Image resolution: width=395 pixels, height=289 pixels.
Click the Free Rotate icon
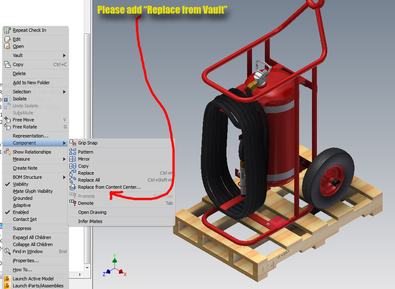pyautogui.click(x=7, y=127)
